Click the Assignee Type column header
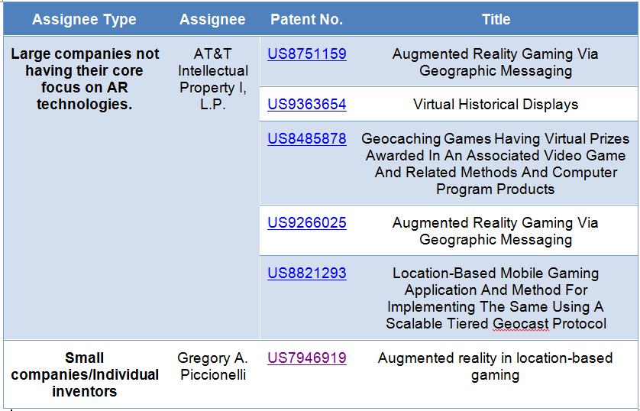This screenshot has height=411, width=640. coord(84,19)
